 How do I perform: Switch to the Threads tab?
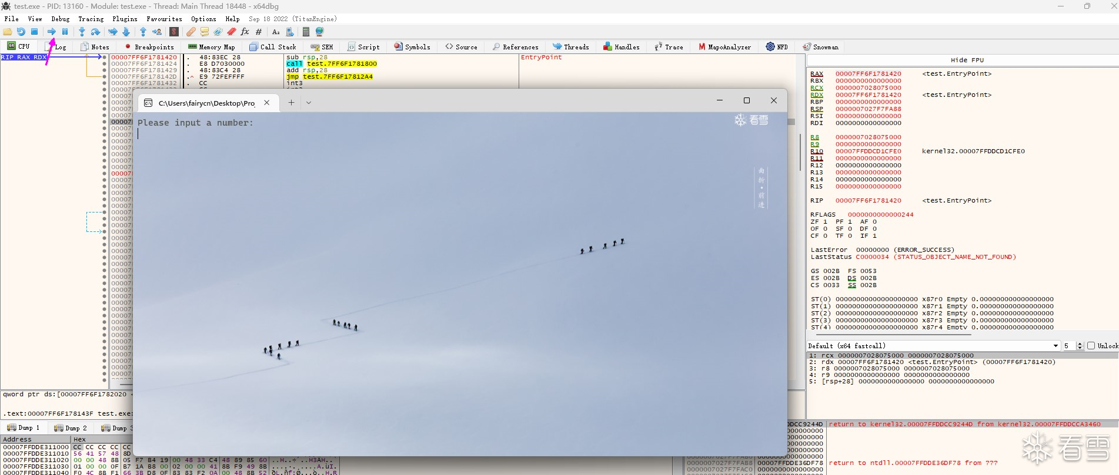click(x=571, y=47)
